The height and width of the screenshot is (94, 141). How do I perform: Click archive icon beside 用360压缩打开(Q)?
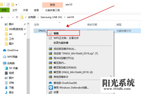pyautogui.click(x=50, y=58)
